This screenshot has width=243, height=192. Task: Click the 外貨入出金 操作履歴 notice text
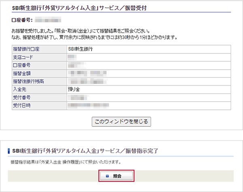(x=67, y=162)
